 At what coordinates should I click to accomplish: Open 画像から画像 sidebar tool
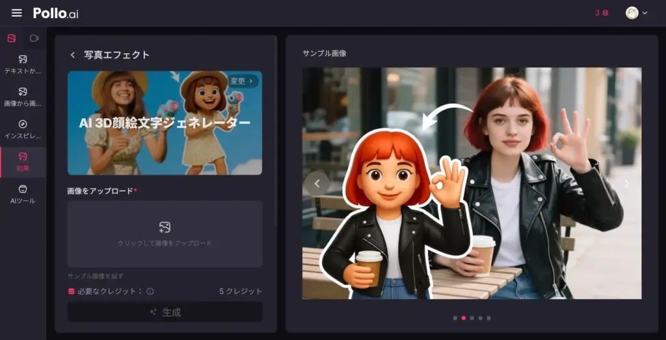pos(23,97)
